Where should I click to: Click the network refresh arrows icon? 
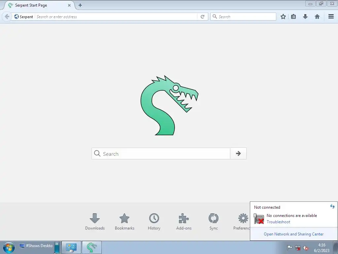(332, 206)
